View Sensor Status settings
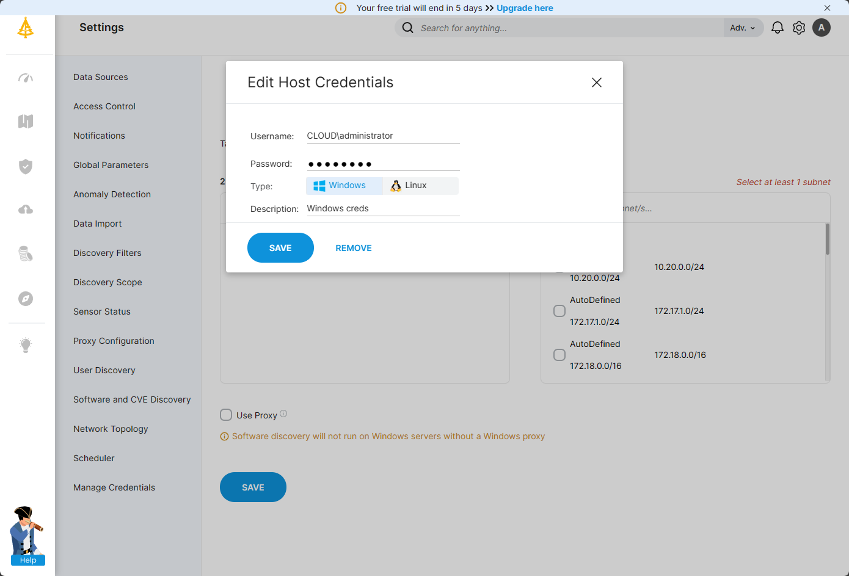The image size is (849, 576). (x=102, y=312)
